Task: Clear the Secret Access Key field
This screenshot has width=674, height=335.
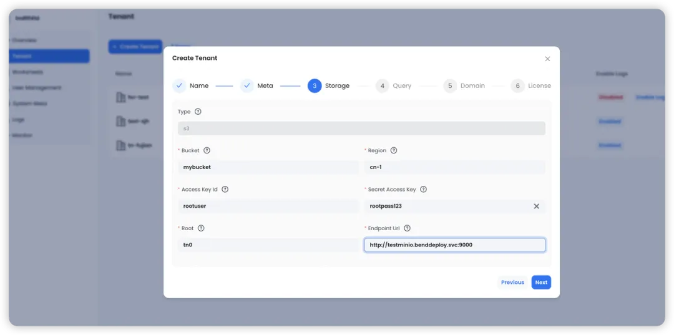Action: click(537, 206)
